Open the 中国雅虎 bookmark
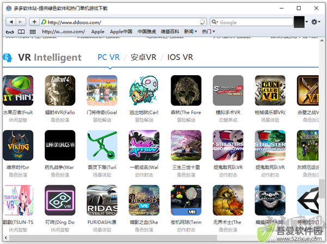The height and width of the screenshot is (244, 327). tap(147, 32)
